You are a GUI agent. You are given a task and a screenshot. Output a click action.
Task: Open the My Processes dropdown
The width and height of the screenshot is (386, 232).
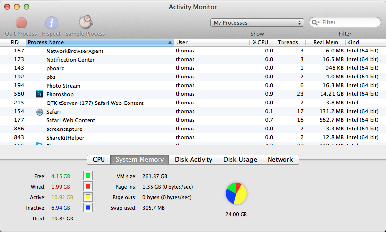[257, 23]
